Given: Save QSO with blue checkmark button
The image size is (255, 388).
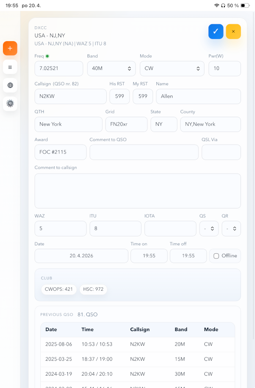Looking at the screenshot, I should (216, 31).
